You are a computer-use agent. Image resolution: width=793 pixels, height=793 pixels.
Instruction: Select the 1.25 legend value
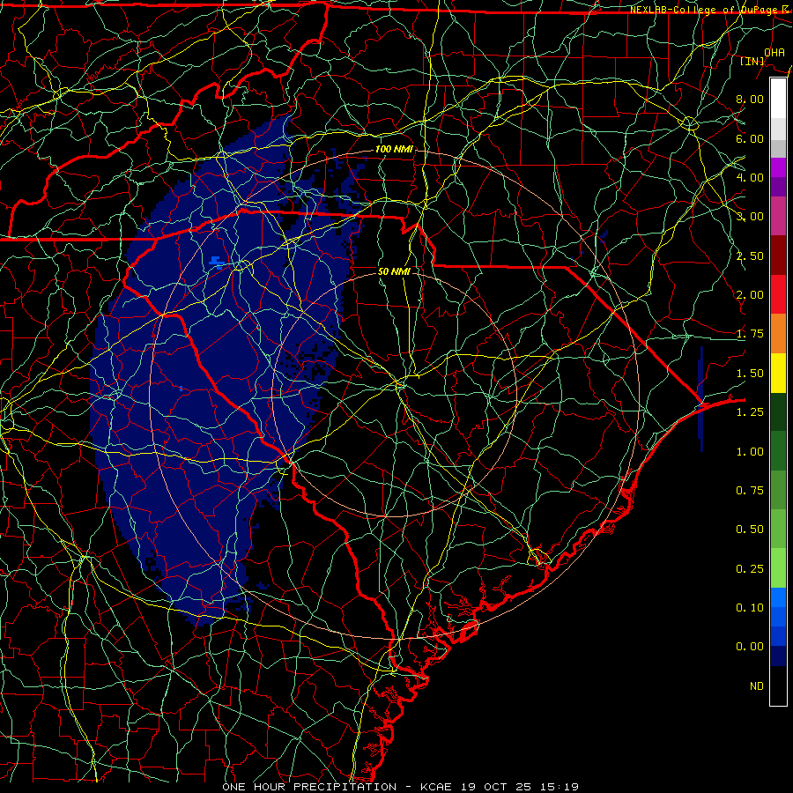click(750, 412)
